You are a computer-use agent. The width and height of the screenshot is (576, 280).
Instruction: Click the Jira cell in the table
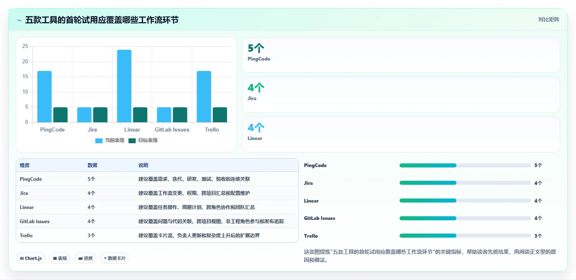pos(24,193)
